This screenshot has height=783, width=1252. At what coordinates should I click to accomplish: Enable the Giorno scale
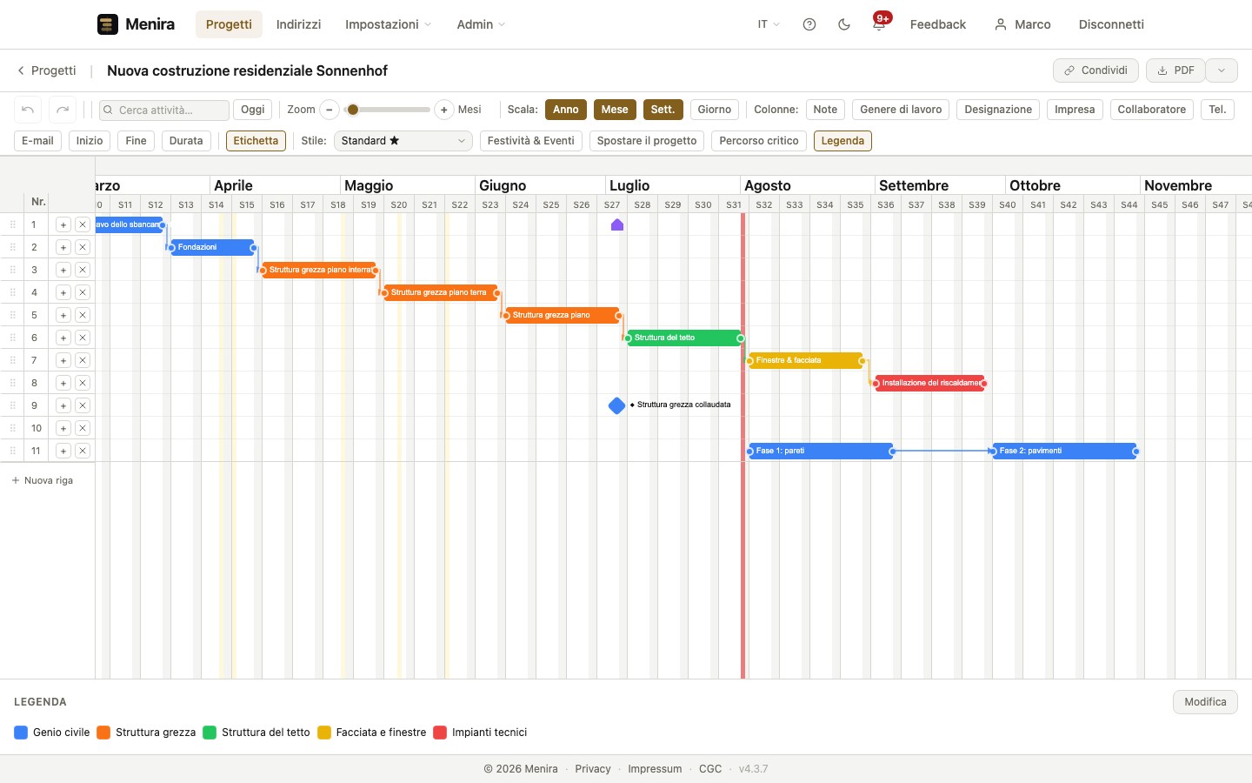point(715,110)
